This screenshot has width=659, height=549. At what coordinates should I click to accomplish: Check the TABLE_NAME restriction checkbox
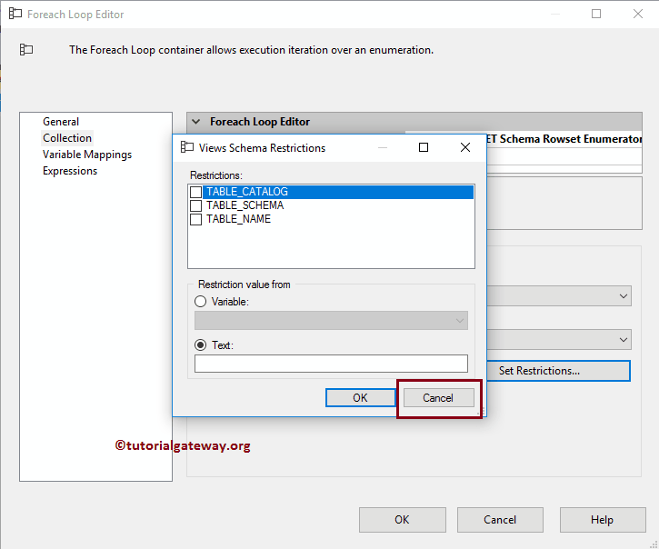pos(195,219)
